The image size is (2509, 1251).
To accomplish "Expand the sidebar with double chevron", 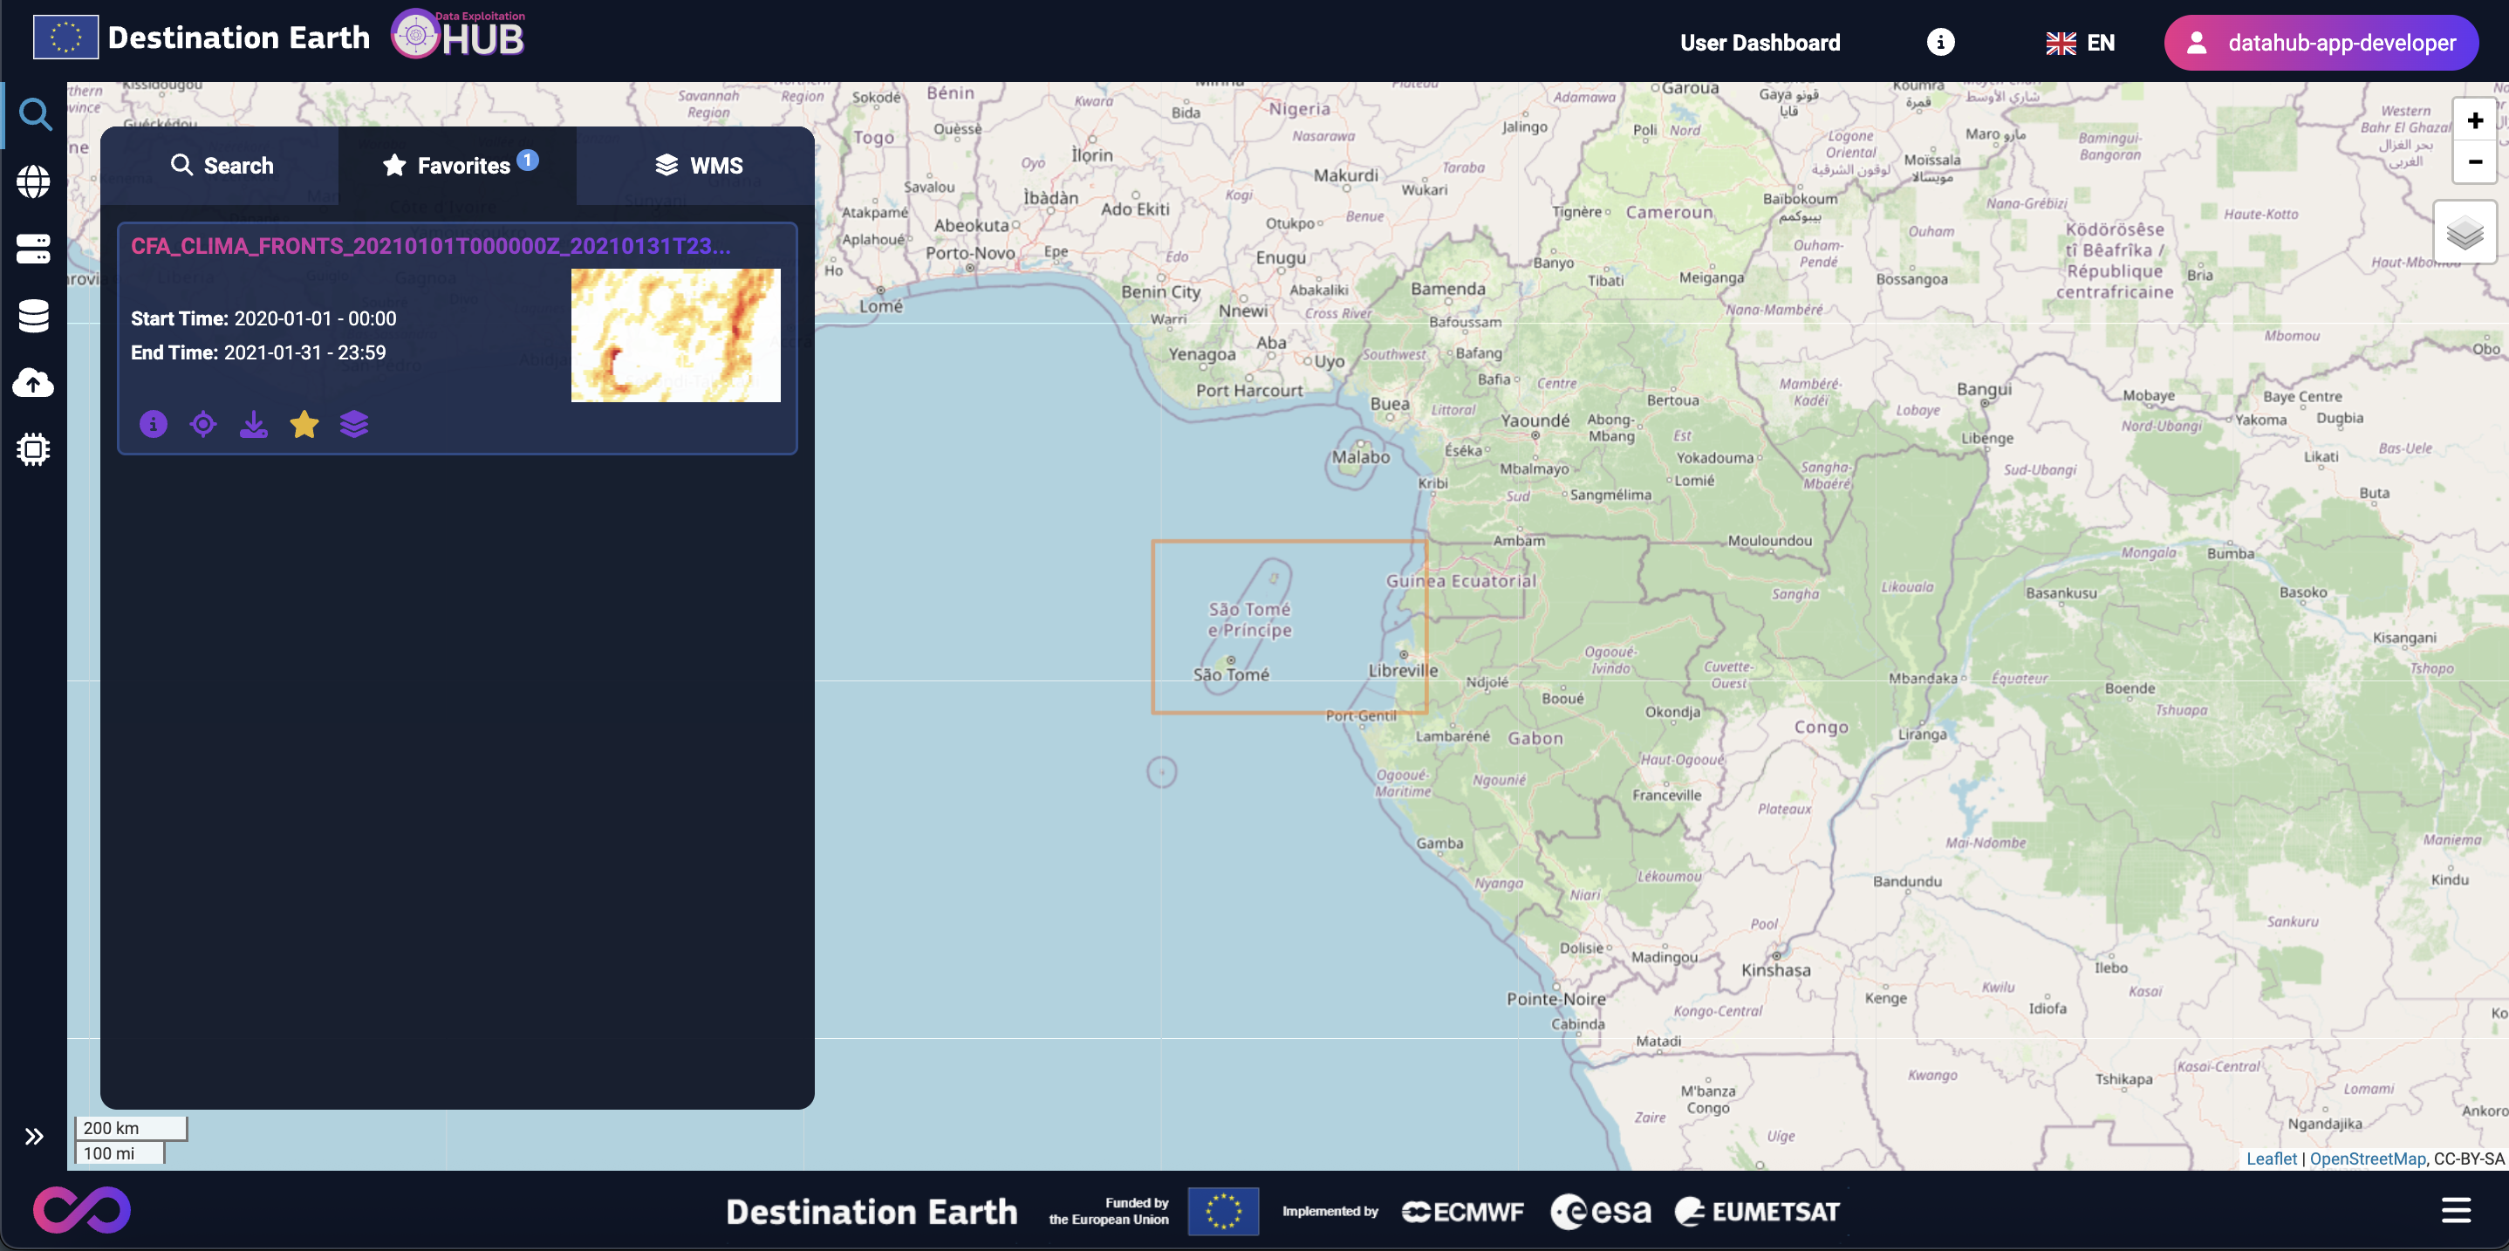I will [x=34, y=1136].
